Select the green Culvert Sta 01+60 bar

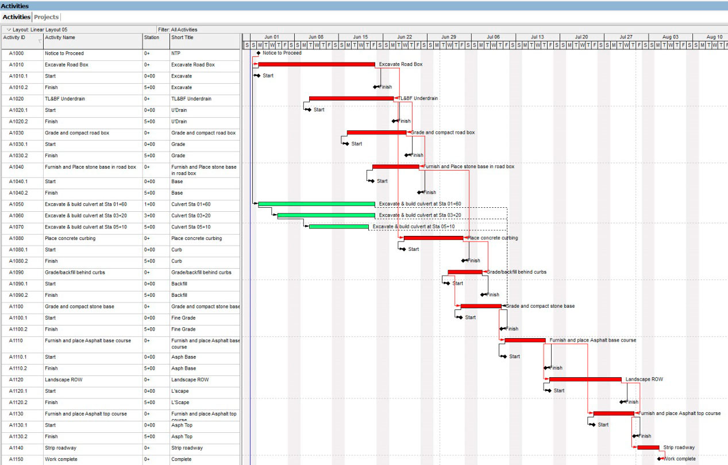tap(316, 204)
